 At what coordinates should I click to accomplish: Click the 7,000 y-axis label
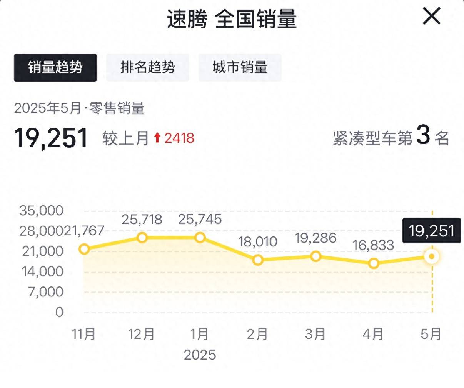tap(45, 292)
